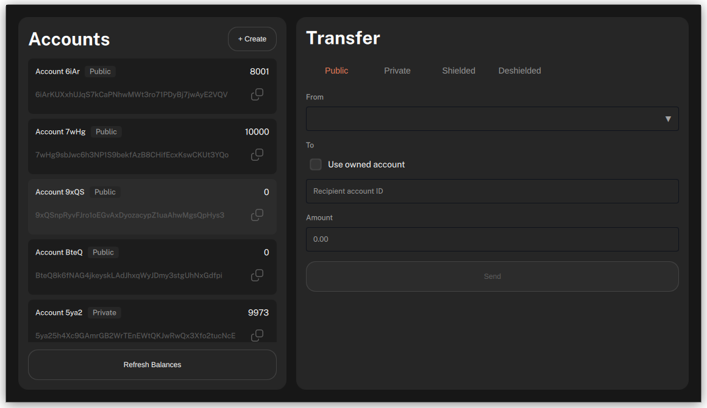Click the 6iArKUXxhUJqS7k address text
707x408 pixels.
(132, 94)
